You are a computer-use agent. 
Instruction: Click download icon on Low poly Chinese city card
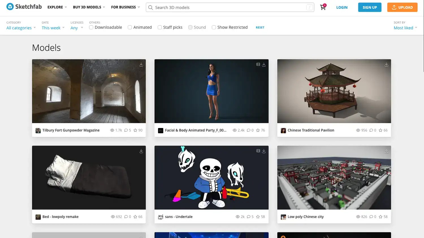tap(386, 151)
